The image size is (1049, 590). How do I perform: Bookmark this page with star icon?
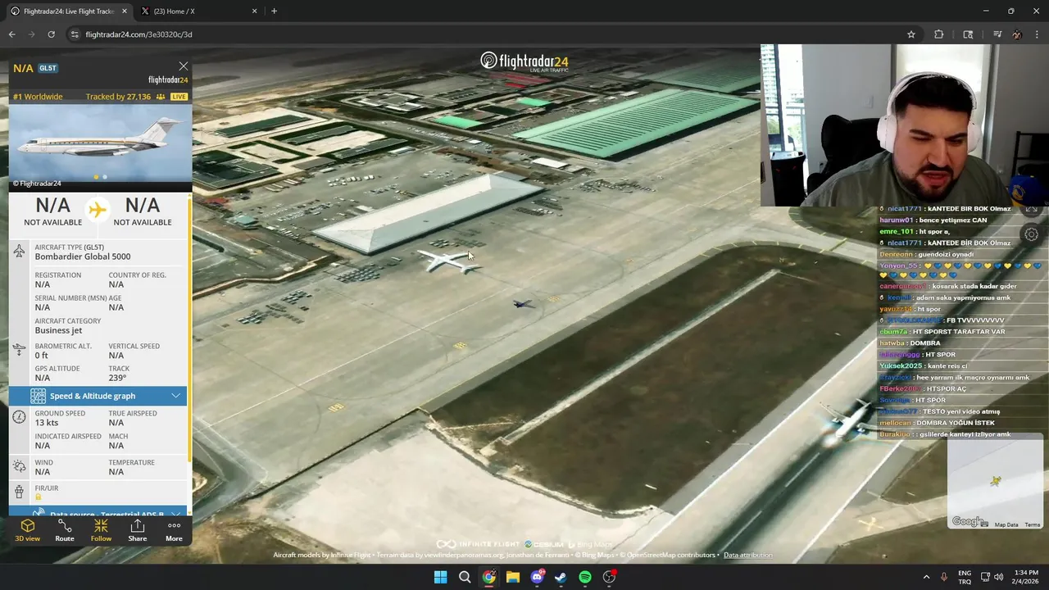coord(910,34)
